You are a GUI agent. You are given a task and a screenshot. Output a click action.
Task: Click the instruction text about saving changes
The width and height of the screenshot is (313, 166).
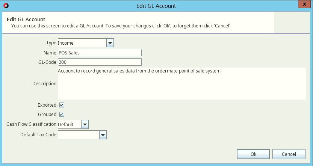pyautogui.click(x=121, y=26)
